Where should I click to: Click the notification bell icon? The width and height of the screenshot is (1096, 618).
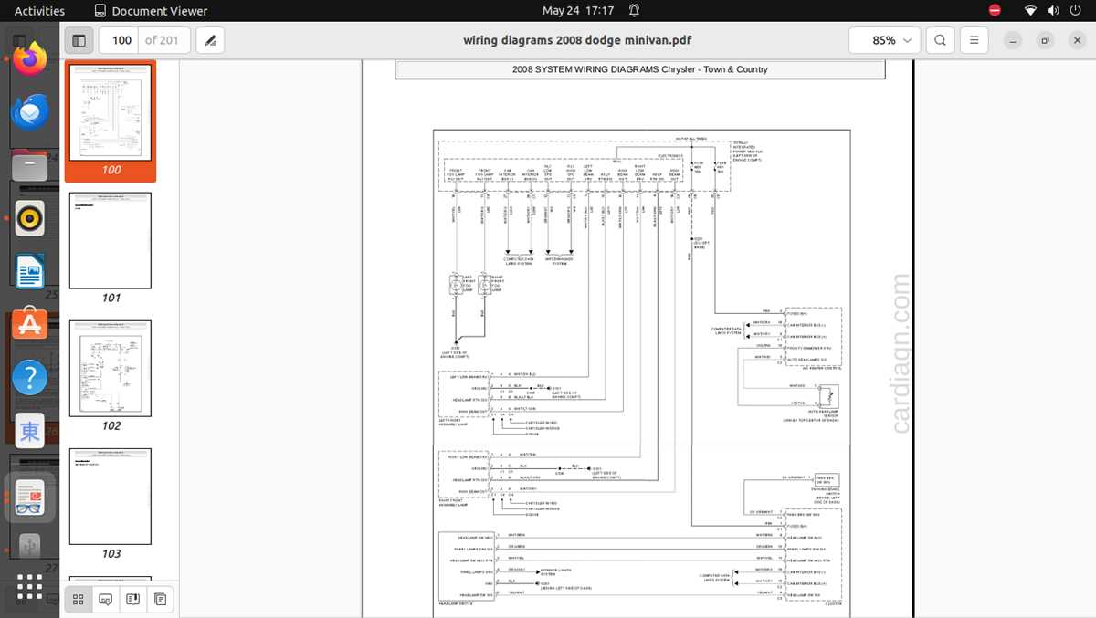coord(634,11)
